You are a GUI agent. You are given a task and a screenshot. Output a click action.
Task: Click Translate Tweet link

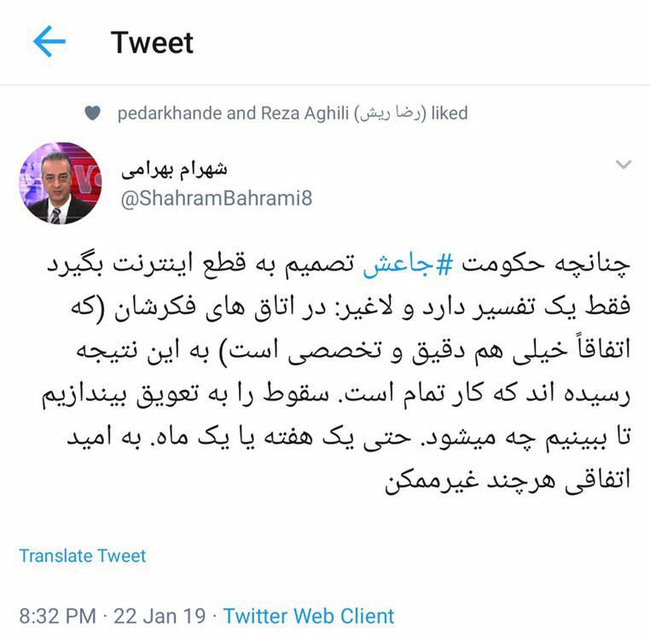tap(83, 556)
